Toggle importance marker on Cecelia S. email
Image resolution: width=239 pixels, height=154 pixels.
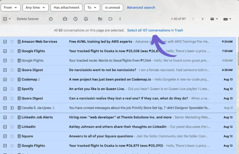tap(12, 108)
